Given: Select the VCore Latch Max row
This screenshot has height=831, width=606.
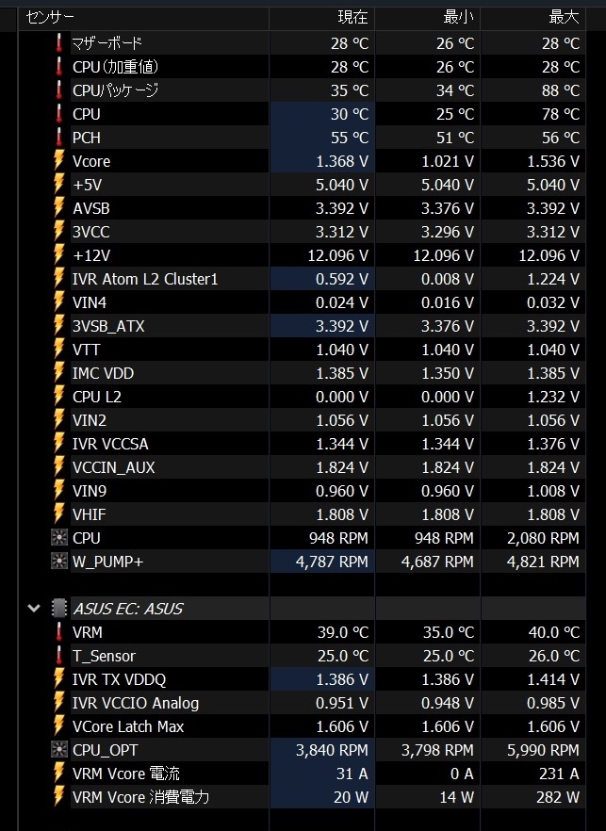Looking at the screenshot, I should tap(303, 726).
